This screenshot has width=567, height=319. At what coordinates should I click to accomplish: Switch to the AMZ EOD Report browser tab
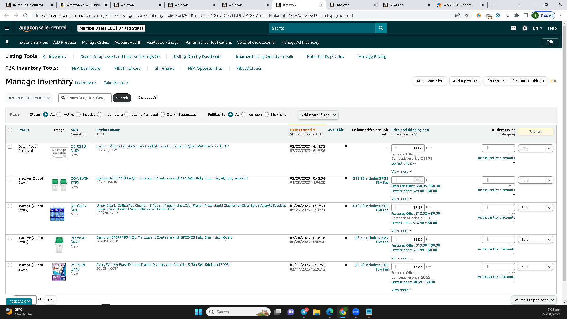[461, 5]
